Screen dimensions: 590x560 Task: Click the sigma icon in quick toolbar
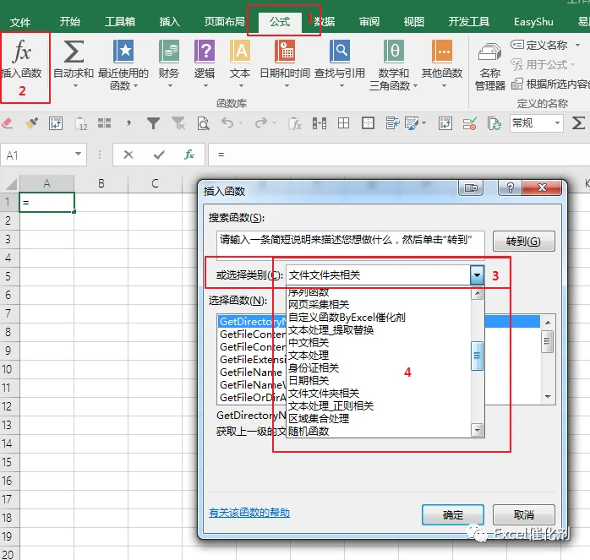pyautogui.click(x=578, y=123)
